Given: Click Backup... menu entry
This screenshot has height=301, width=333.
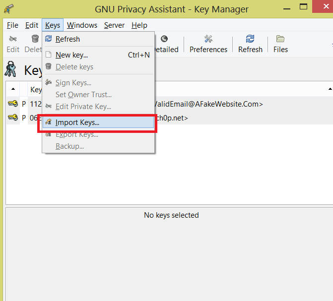Looking at the screenshot, I should 98,146.
